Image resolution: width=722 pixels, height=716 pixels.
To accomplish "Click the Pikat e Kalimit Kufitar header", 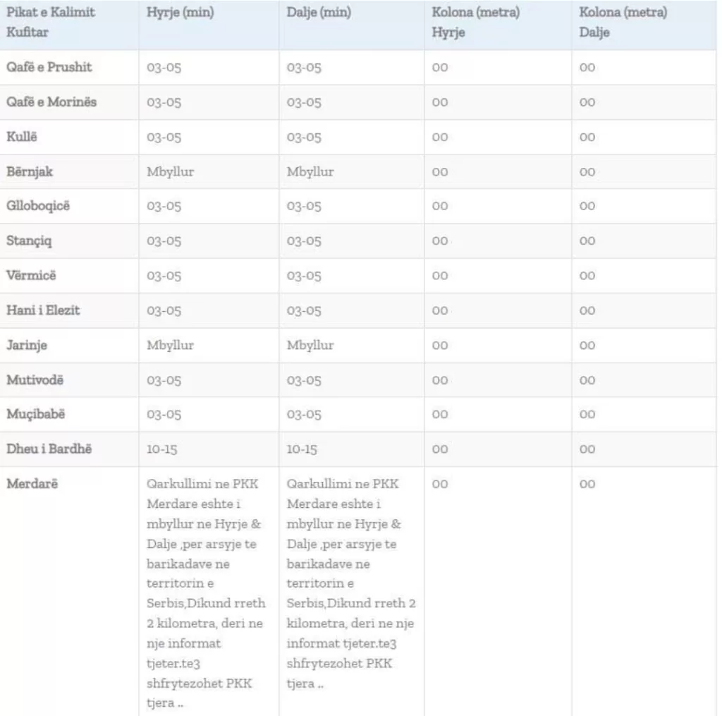I will point(51,22).
